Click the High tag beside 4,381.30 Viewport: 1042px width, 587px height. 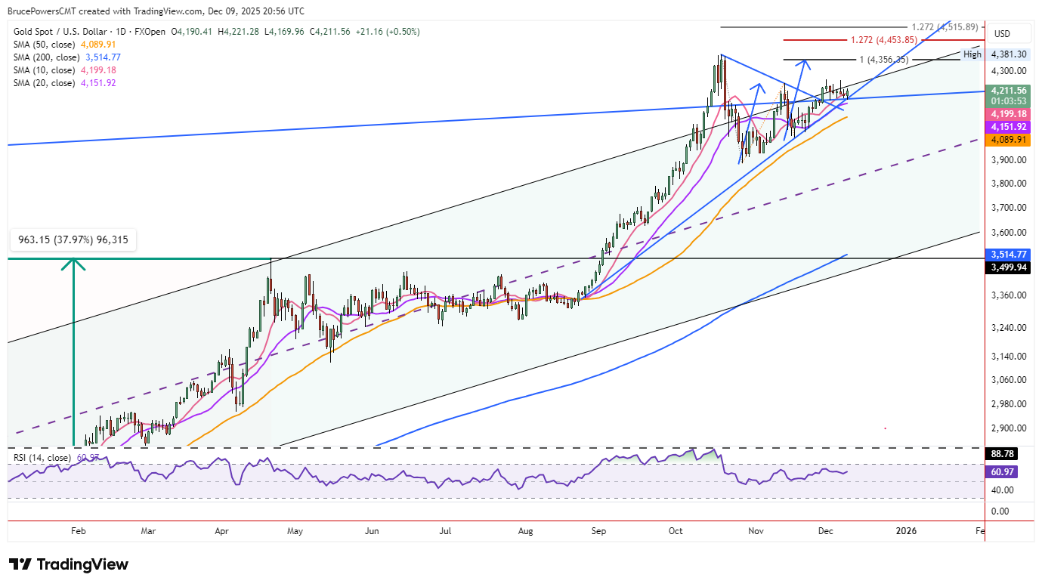972,54
